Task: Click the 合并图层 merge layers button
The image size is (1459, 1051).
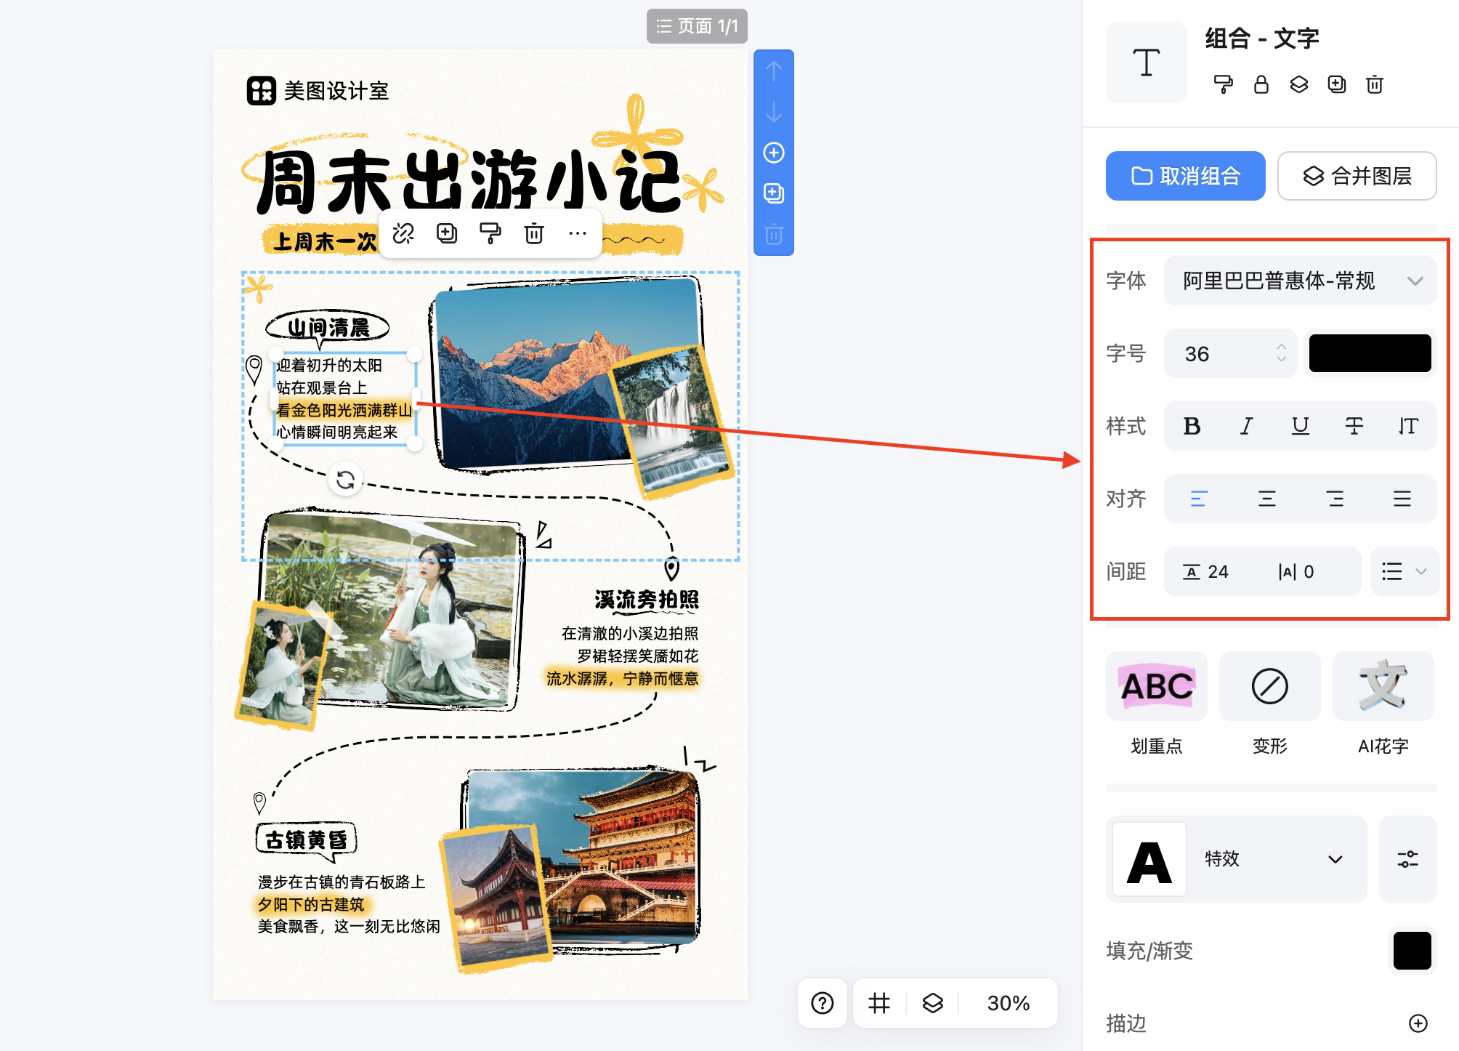Action: pos(1357,175)
